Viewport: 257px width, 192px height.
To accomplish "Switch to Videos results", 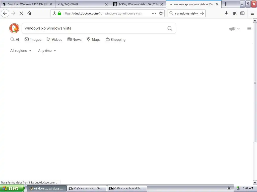I will [x=54, y=39].
